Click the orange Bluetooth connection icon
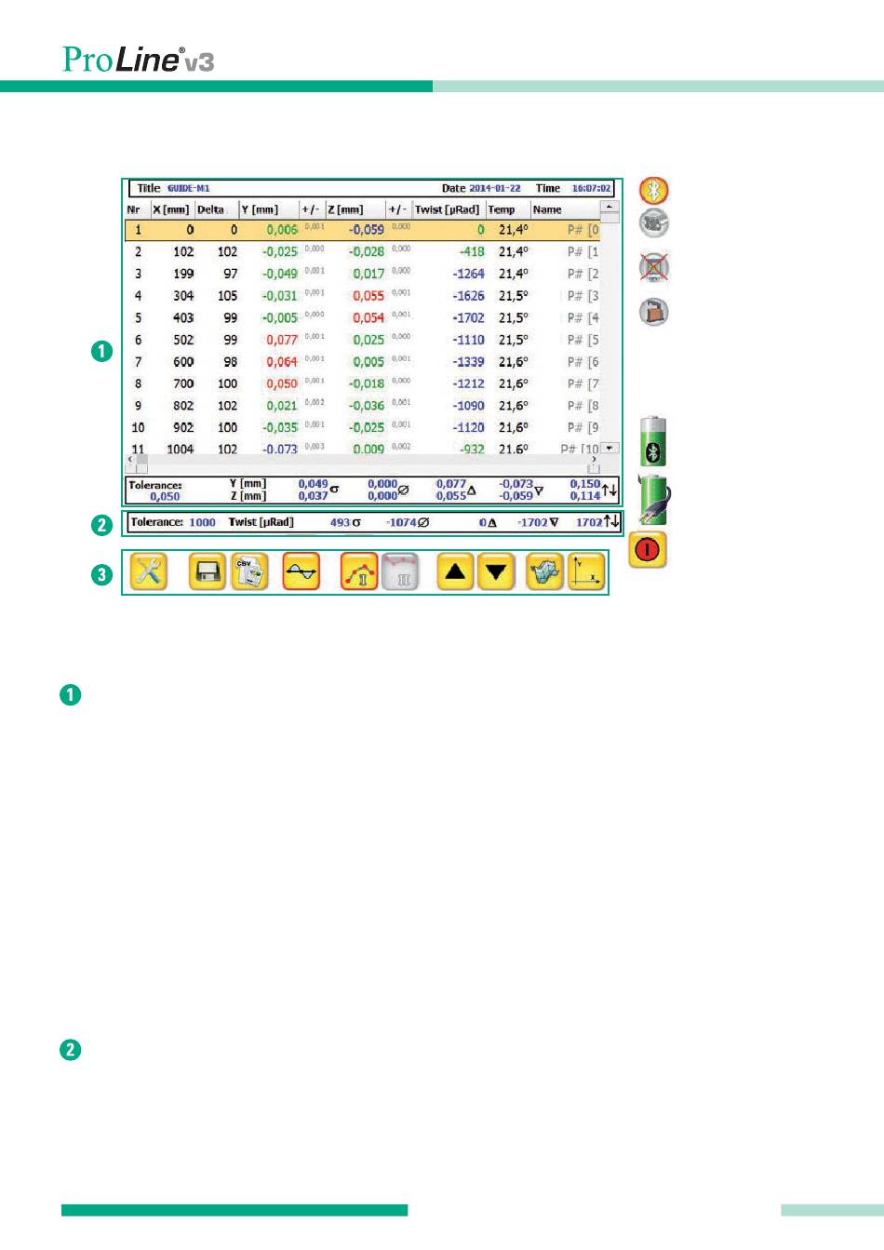 (x=654, y=191)
